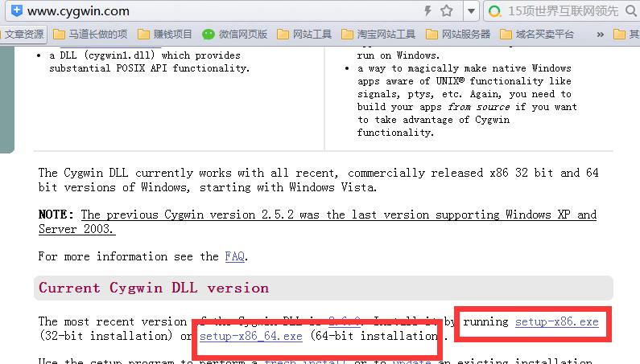The height and width of the screenshot is (364, 640).
Task: Click the folder icon beside 域名买卖平台
Action: click(506, 35)
